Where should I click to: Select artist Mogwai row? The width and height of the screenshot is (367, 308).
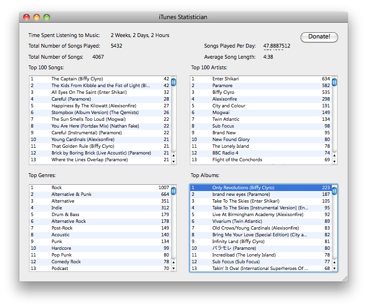pyautogui.click(x=261, y=113)
